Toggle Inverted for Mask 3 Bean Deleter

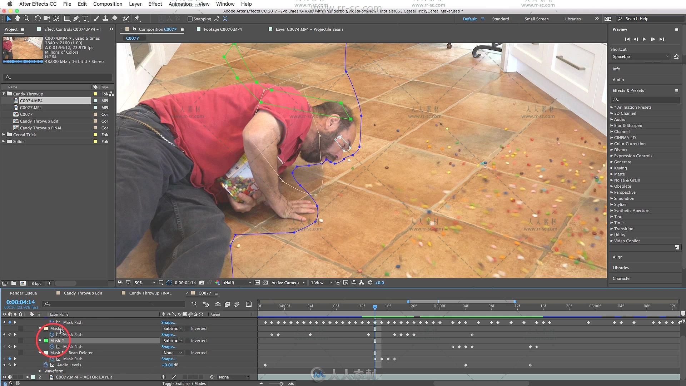pos(188,353)
